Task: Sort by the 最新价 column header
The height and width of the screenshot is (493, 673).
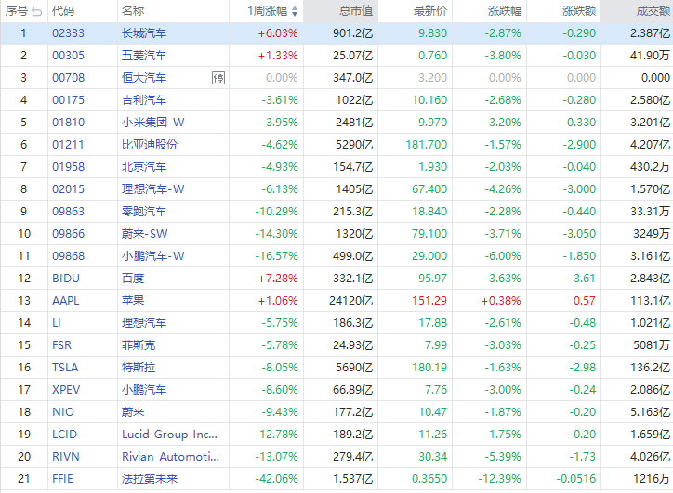Action: point(429,11)
